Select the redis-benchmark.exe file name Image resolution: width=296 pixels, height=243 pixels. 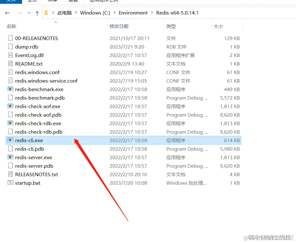39,90
